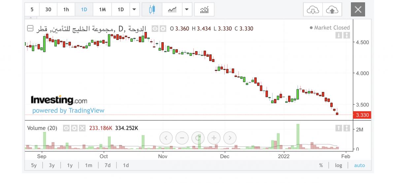Click the H 3.434 high value

tap(202, 29)
